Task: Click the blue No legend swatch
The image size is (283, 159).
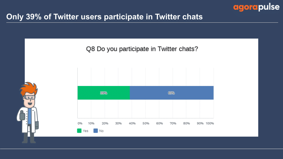Action: [x=96, y=131]
